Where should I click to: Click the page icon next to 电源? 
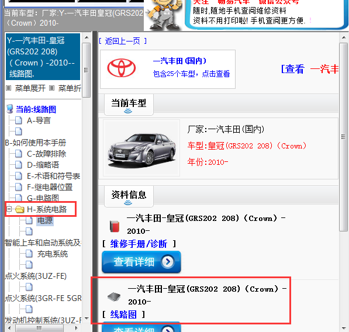pos(29,220)
